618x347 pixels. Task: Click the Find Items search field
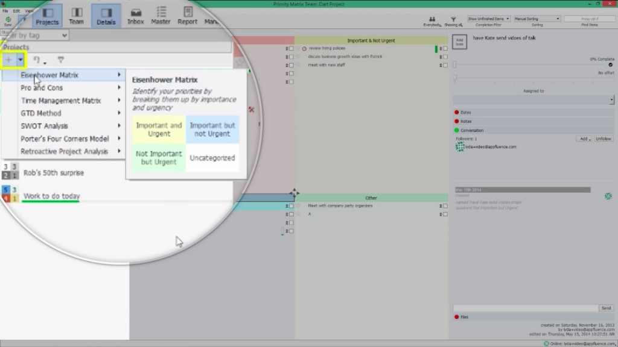(589, 19)
